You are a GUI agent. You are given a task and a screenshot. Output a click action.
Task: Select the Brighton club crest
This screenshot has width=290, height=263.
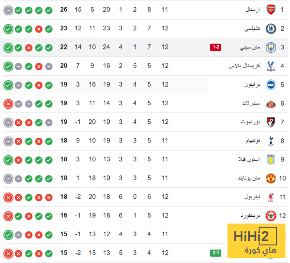coord(271,85)
